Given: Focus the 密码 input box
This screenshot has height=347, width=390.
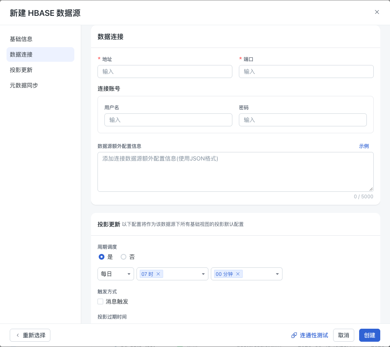Looking at the screenshot, I should [x=303, y=120].
